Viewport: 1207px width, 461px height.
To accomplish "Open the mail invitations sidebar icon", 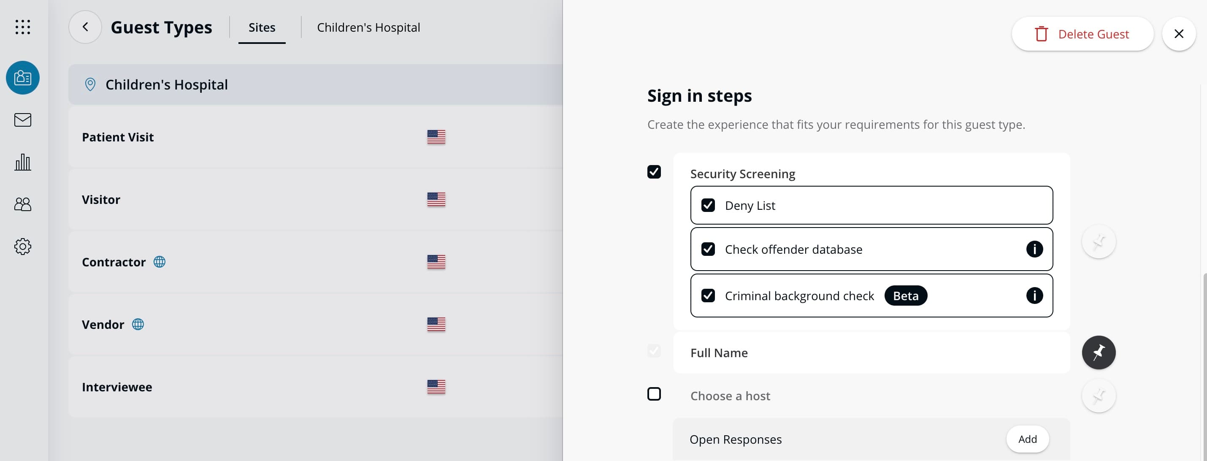I will (22, 120).
